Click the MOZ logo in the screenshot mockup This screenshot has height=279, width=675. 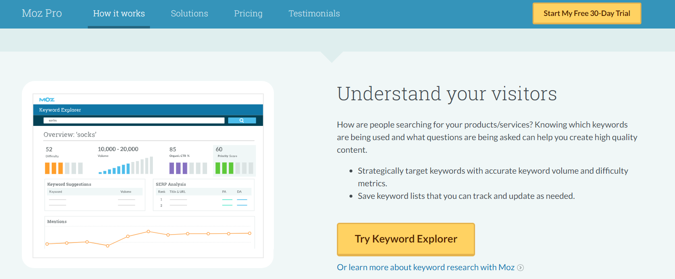[x=47, y=99]
